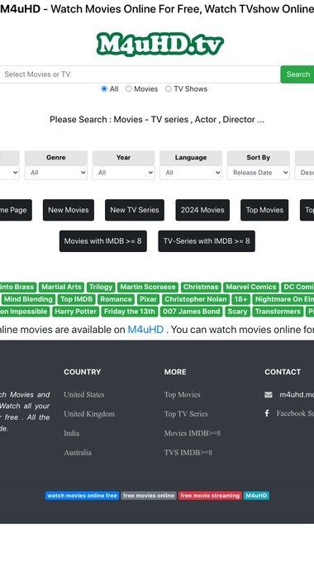Select the TV Shows radio button
The image size is (314, 562).
coord(168,89)
